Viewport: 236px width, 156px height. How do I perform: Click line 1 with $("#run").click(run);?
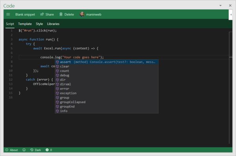coord(38,31)
